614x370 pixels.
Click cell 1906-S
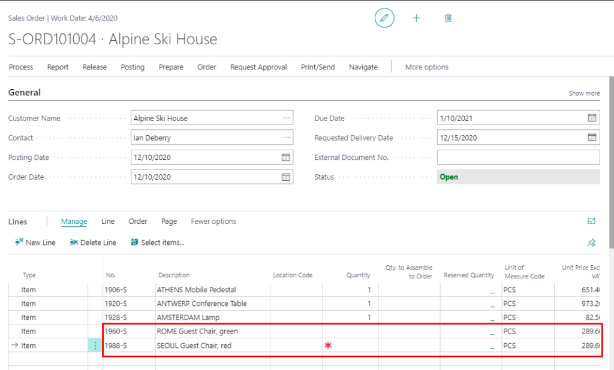(129, 290)
